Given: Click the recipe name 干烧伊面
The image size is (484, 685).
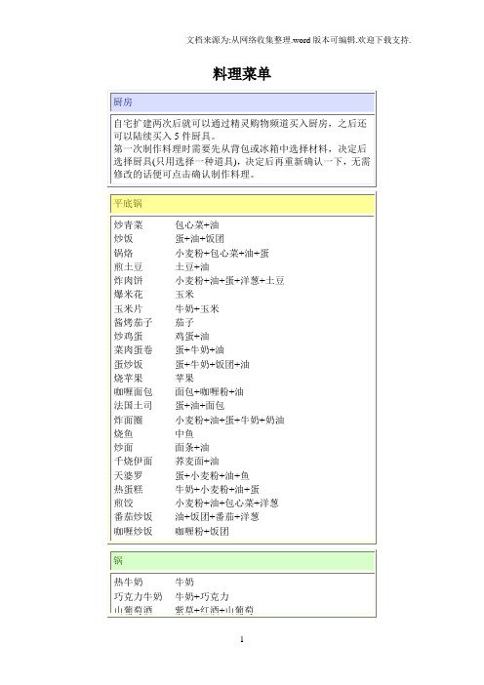Looking at the screenshot, I should tap(134, 462).
